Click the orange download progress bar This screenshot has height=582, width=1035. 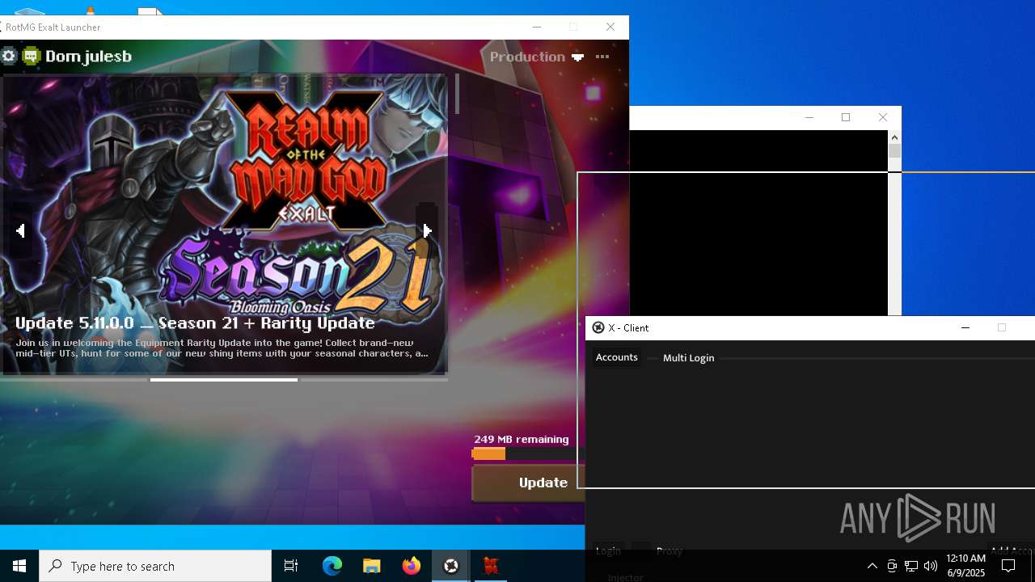coord(488,454)
